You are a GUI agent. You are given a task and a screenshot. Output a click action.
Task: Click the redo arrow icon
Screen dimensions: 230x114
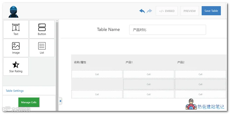149,11
